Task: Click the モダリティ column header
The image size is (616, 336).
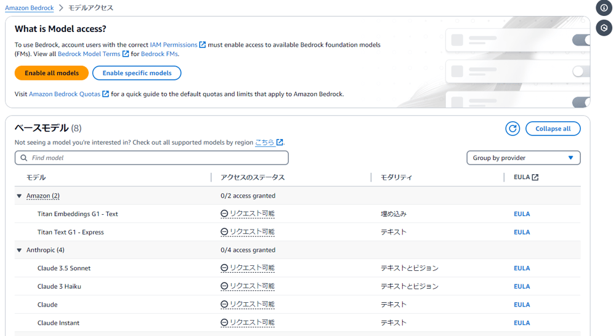Action: [x=396, y=177]
